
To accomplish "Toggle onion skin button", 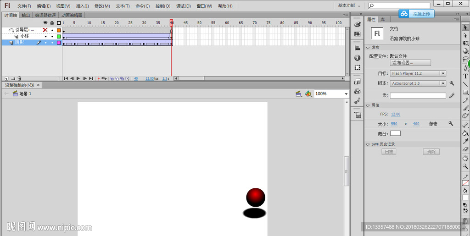I will 112,79.
